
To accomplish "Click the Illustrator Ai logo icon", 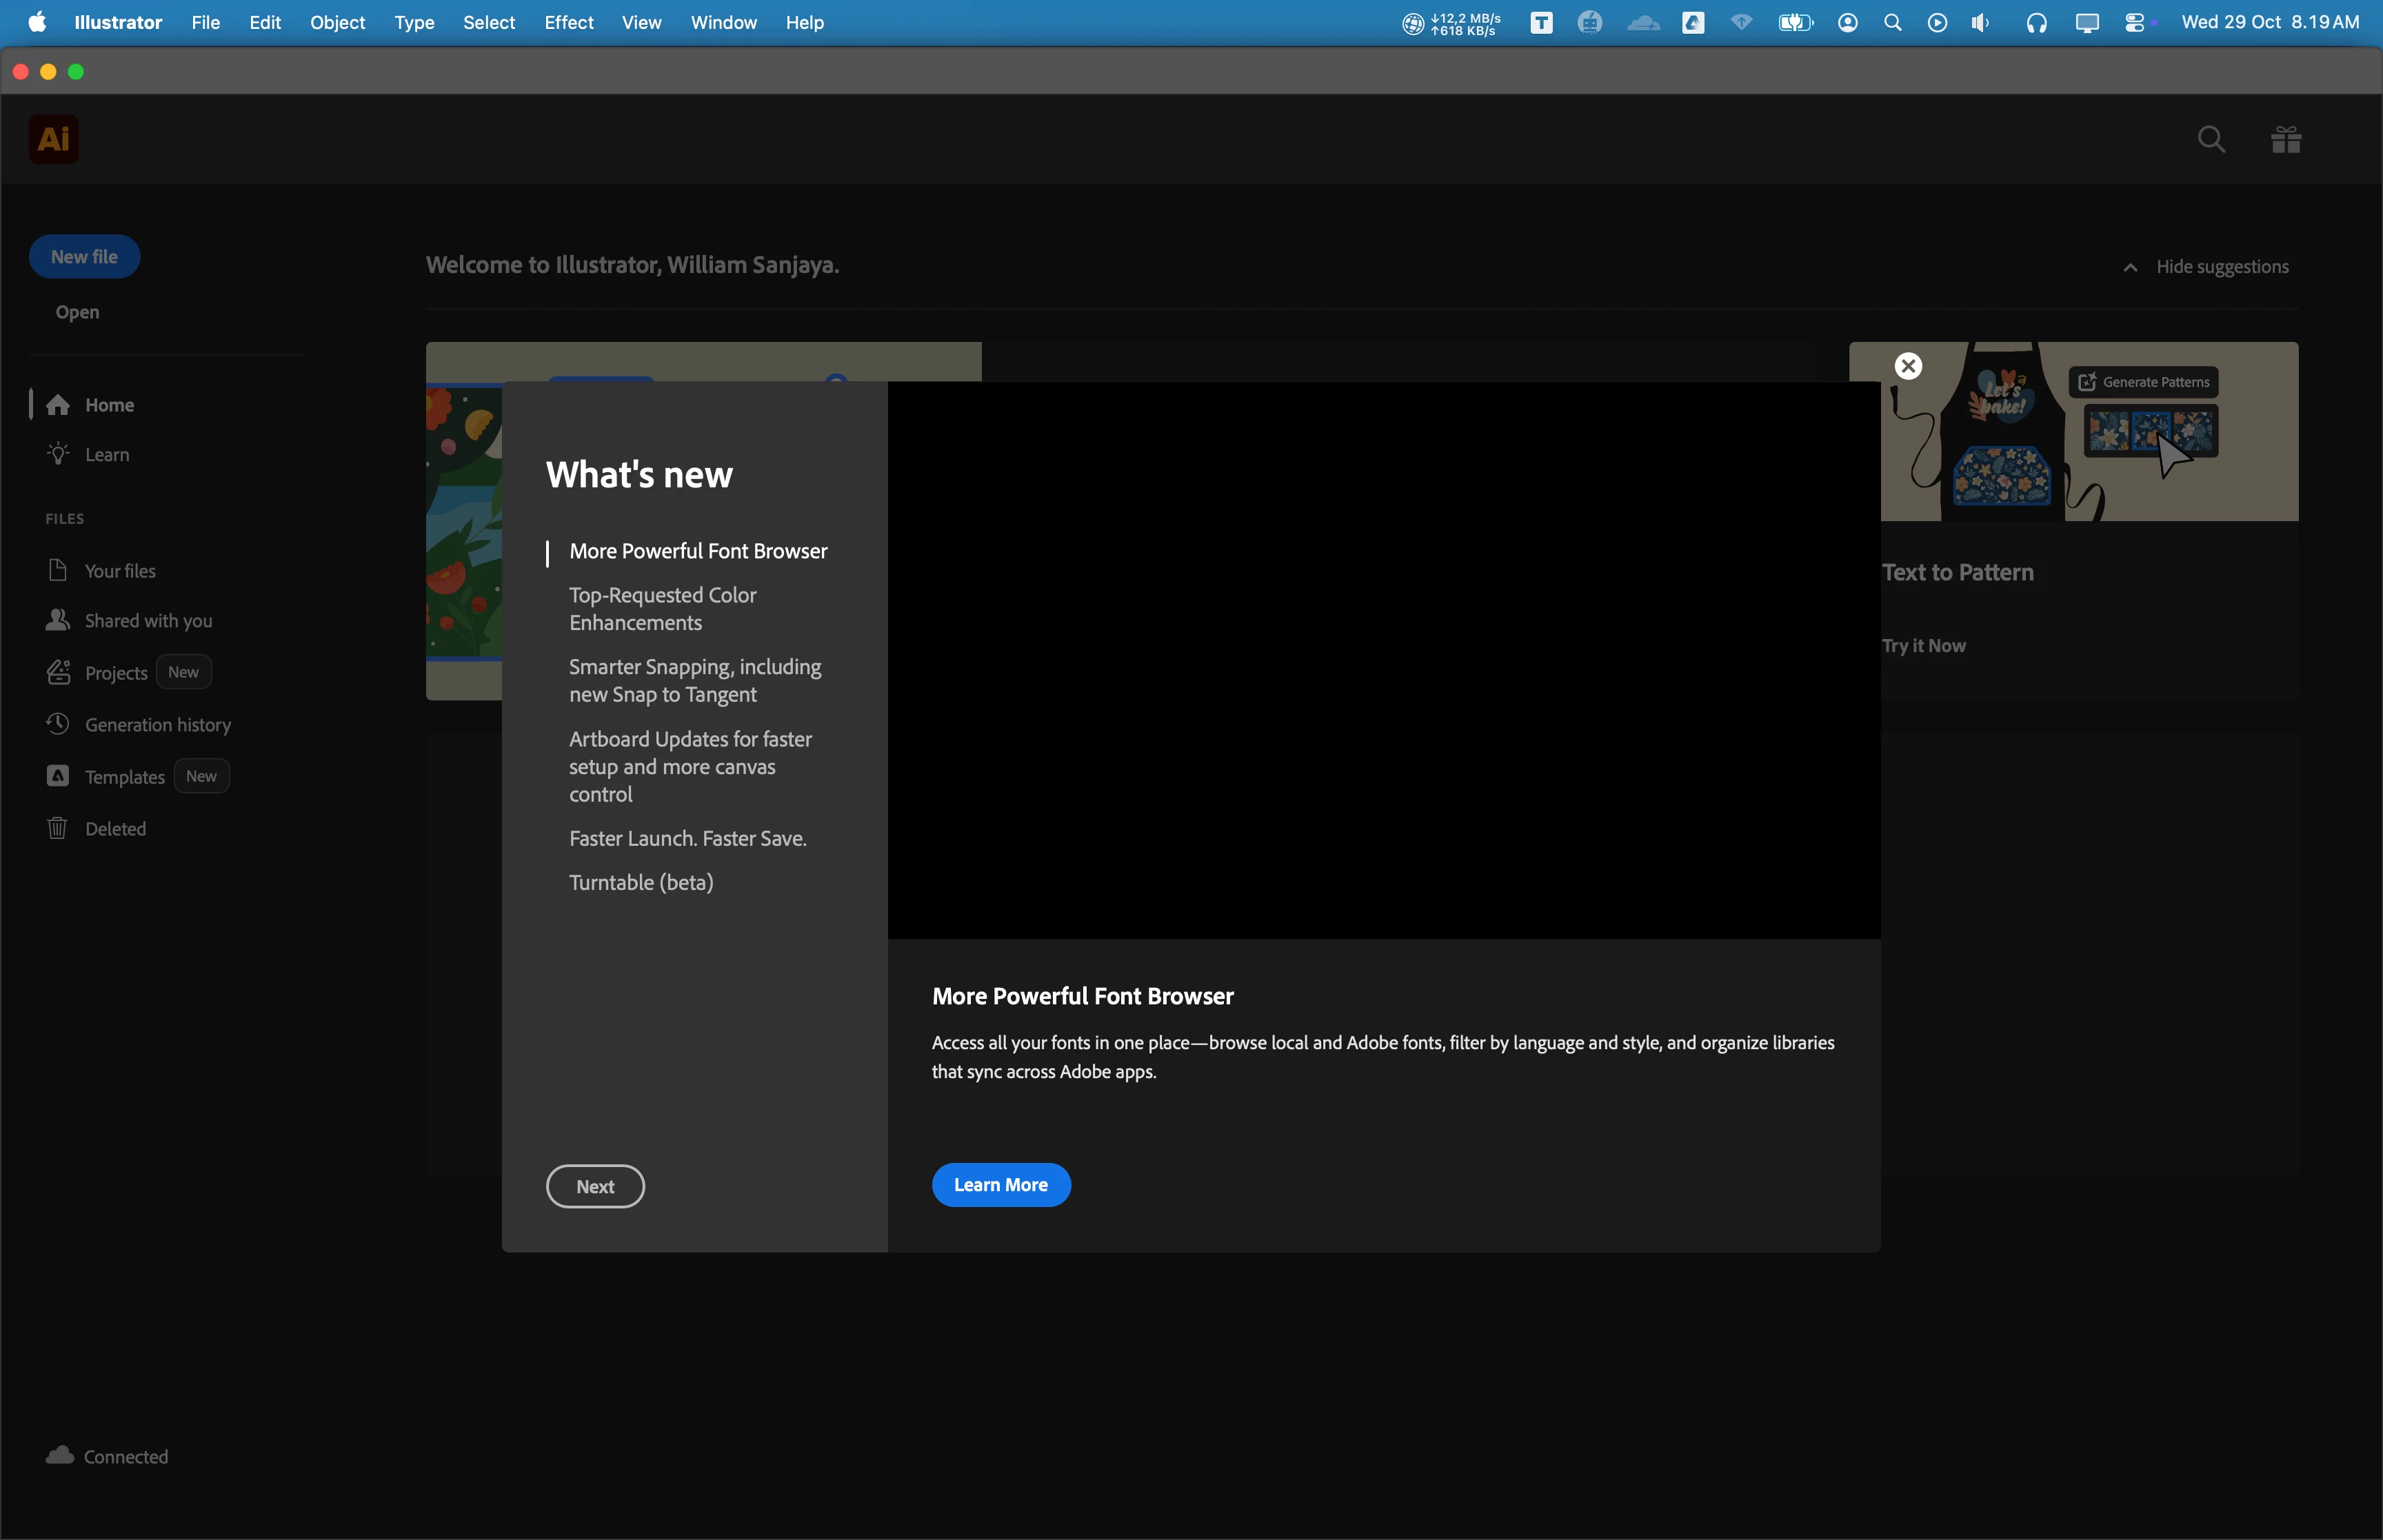I will click(x=54, y=139).
